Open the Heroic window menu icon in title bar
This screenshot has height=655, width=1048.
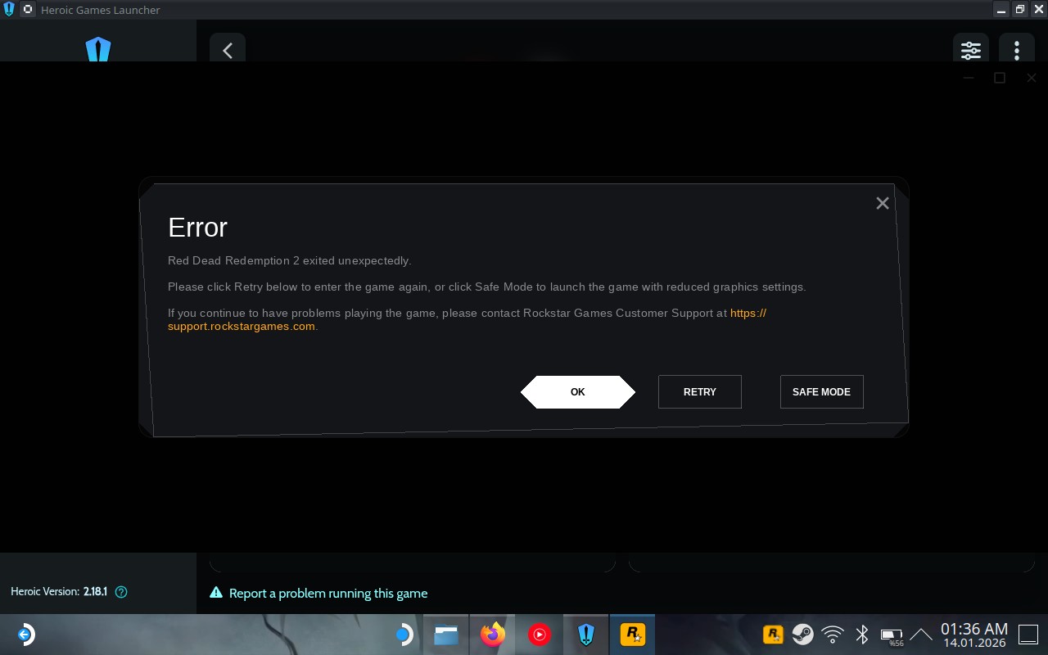click(x=9, y=10)
